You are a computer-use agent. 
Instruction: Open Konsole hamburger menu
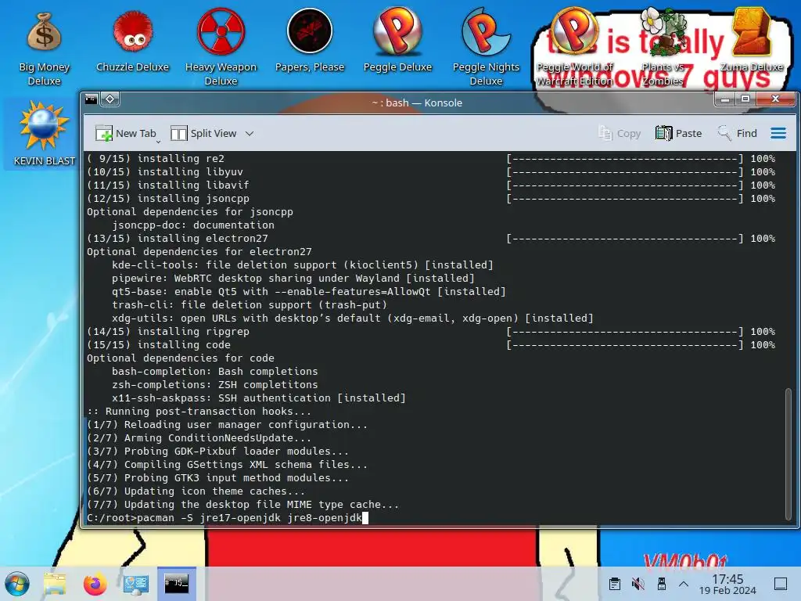[x=778, y=133]
